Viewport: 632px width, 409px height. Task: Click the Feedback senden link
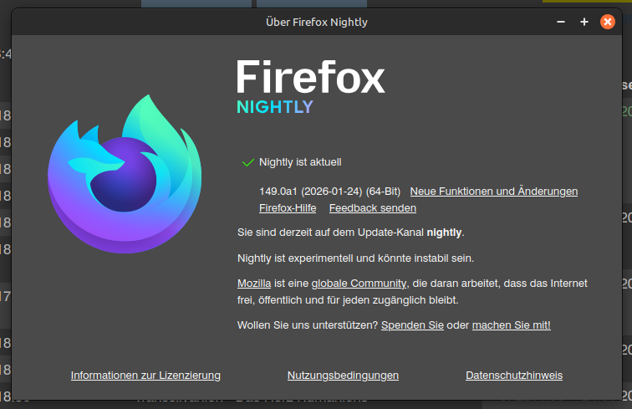[x=373, y=208]
